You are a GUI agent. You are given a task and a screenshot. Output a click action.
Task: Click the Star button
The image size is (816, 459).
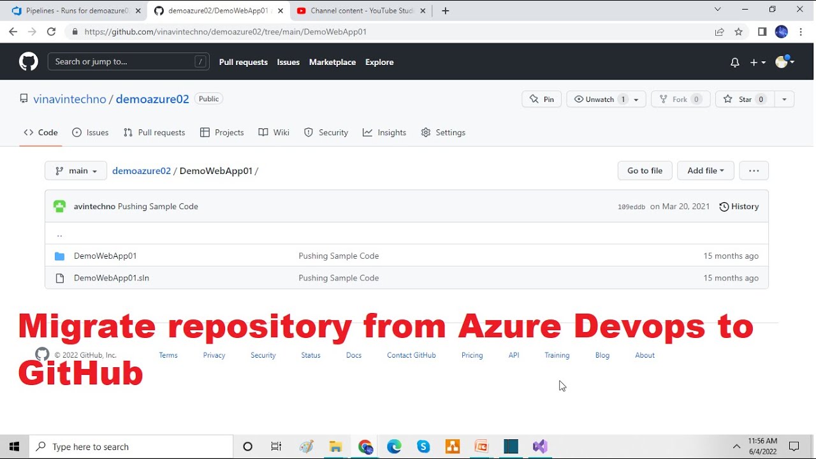744,99
